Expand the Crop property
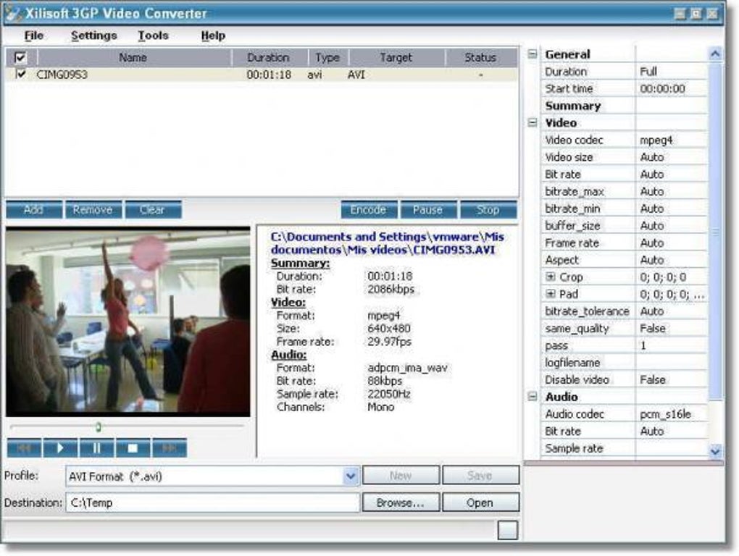Image resolution: width=739 pixels, height=556 pixels. click(550, 277)
